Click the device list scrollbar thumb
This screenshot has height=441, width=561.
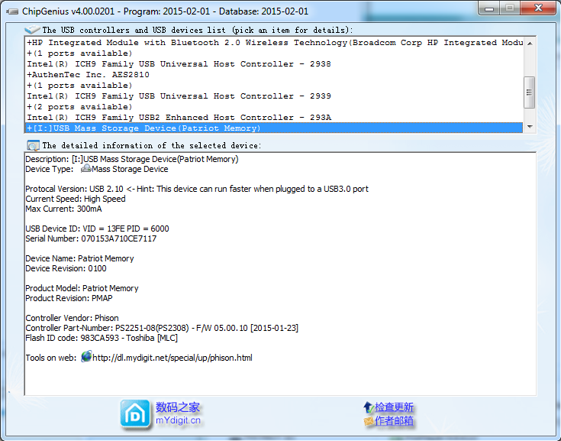pyautogui.click(x=529, y=92)
